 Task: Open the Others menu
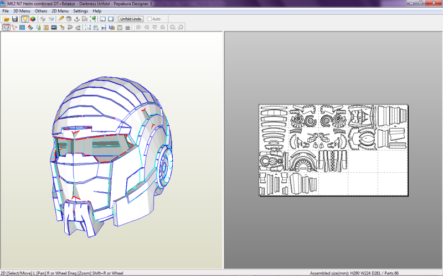[41, 11]
